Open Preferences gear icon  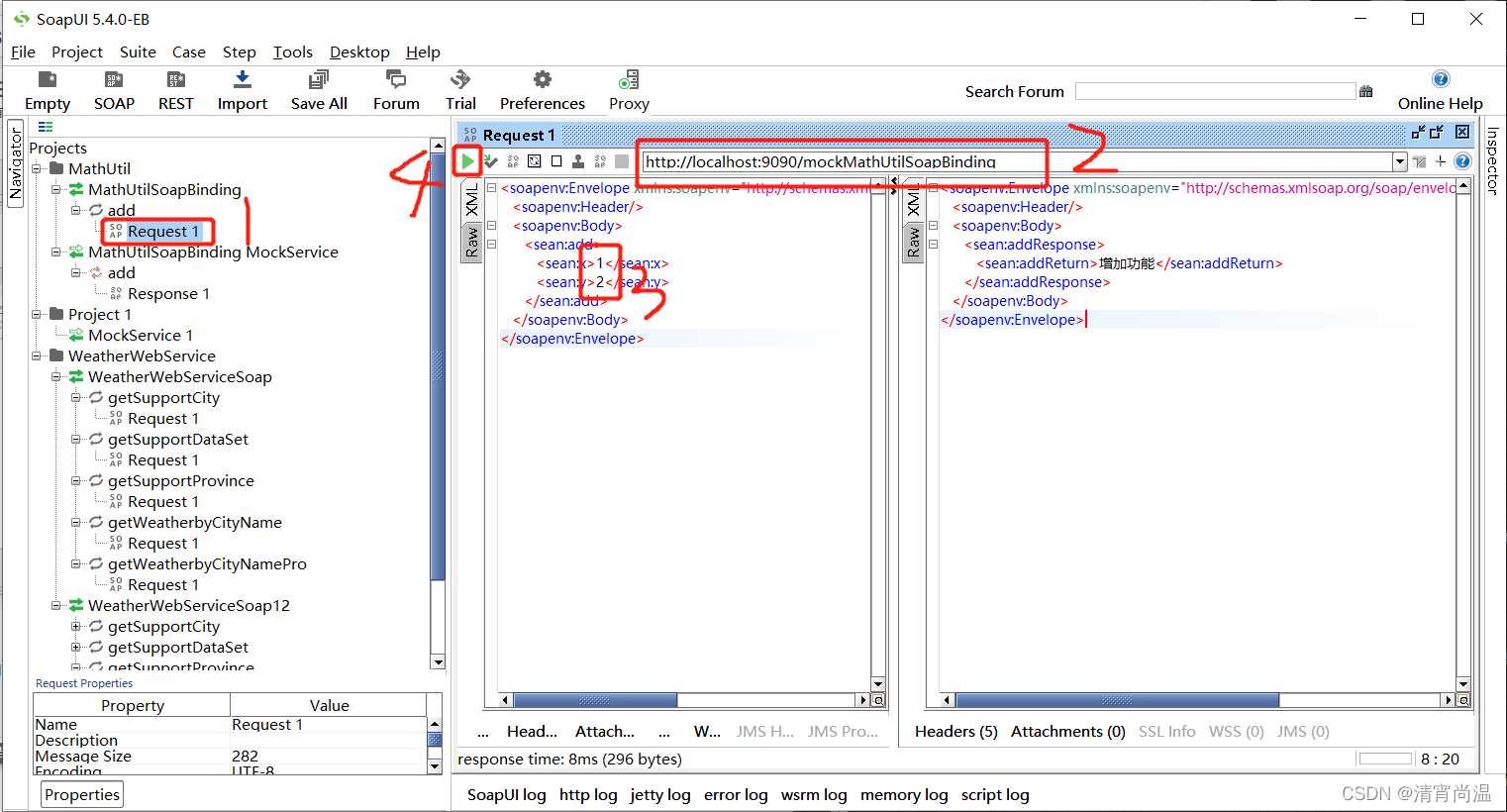[x=543, y=80]
